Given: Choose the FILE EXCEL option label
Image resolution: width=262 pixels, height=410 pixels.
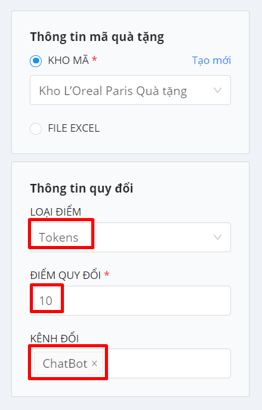Looking at the screenshot, I should tap(74, 129).
